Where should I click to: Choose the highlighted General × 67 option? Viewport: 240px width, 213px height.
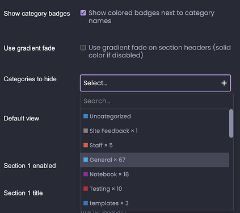[155, 160]
